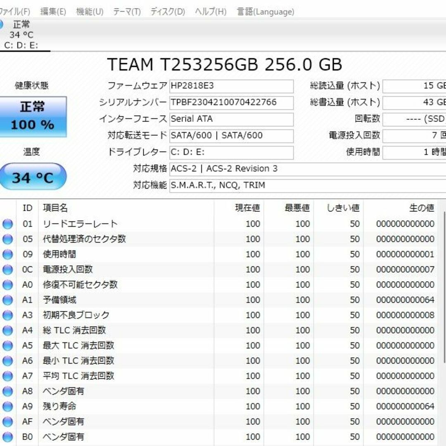The width and height of the screenshot is (446, 446).
Task: Select the 残り寿命 row name
Action: pos(59,406)
